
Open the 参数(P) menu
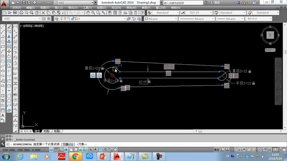(146, 8)
